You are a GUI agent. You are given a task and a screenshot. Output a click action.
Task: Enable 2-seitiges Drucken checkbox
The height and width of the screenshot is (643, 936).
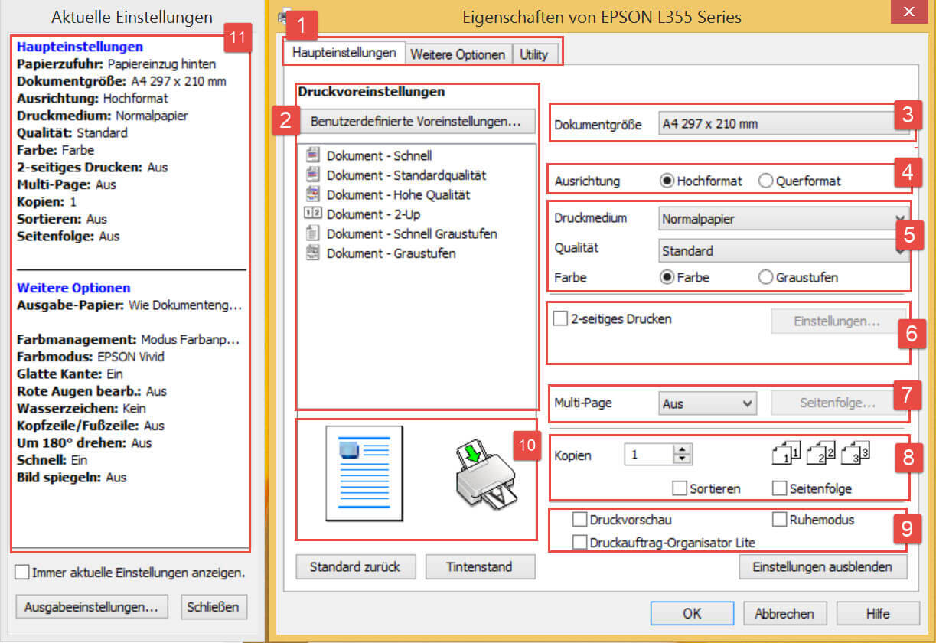559,319
